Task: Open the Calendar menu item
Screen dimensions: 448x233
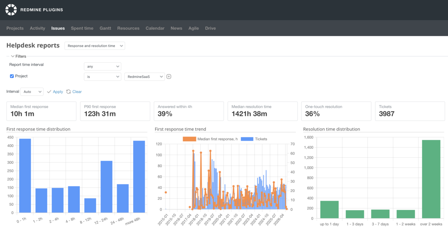Action: pos(155,28)
